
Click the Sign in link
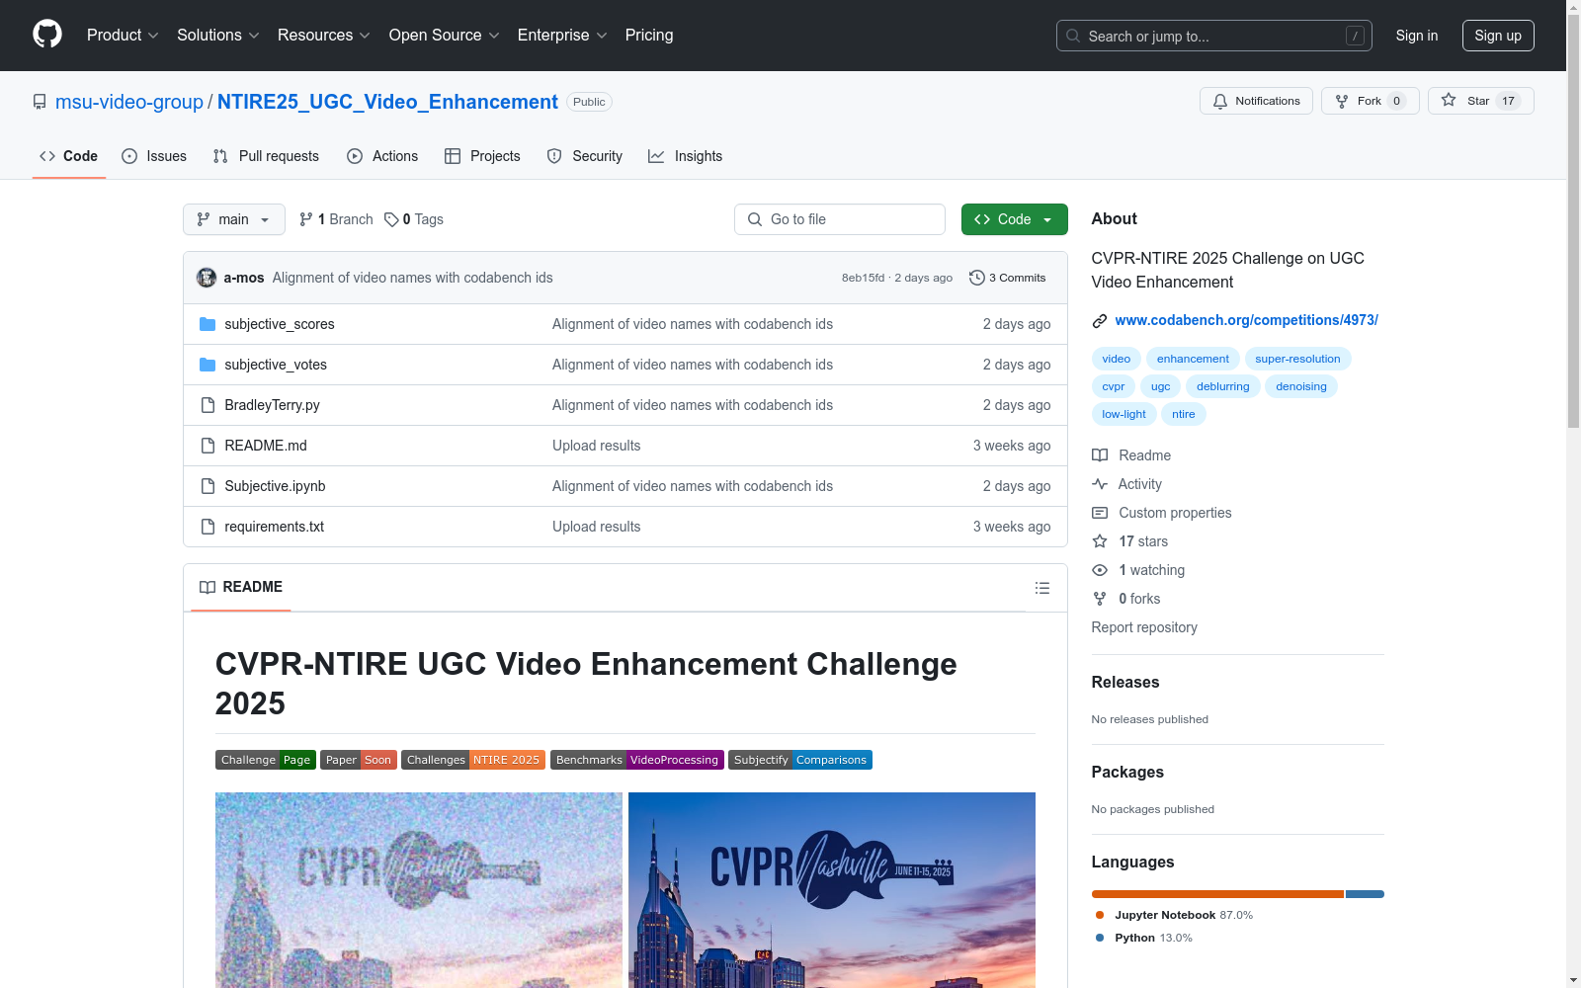[1417, 36]
